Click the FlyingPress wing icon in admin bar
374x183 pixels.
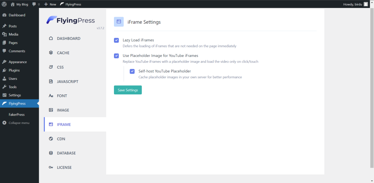(x=62, y=4)
